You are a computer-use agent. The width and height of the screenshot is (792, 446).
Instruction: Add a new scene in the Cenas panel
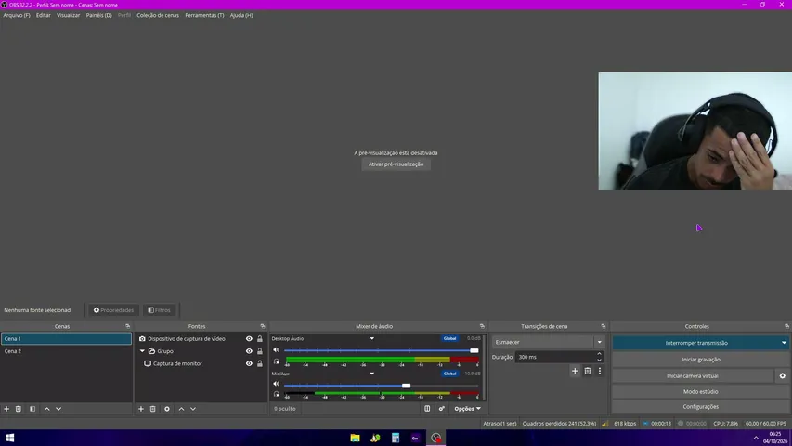click(6, 409)
